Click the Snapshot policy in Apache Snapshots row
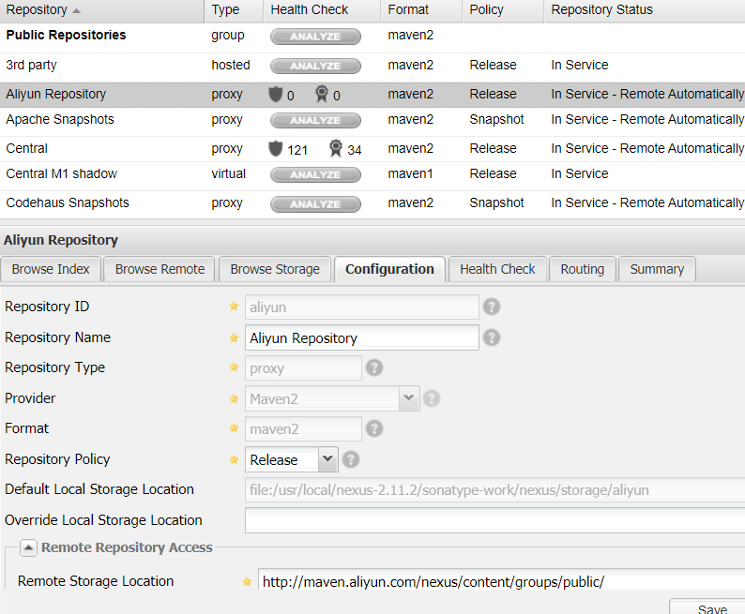The height and width of the screenshot is (614, 745). (x=496, y=120)
